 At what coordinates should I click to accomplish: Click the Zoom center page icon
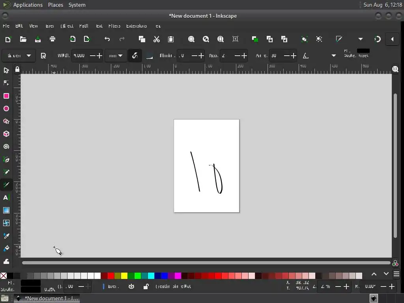coord(235,39)
